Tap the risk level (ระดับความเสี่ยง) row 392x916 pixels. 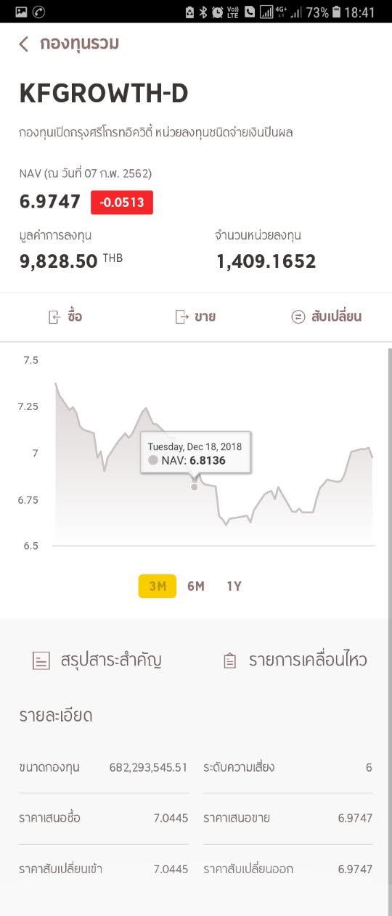pos(287,767)
